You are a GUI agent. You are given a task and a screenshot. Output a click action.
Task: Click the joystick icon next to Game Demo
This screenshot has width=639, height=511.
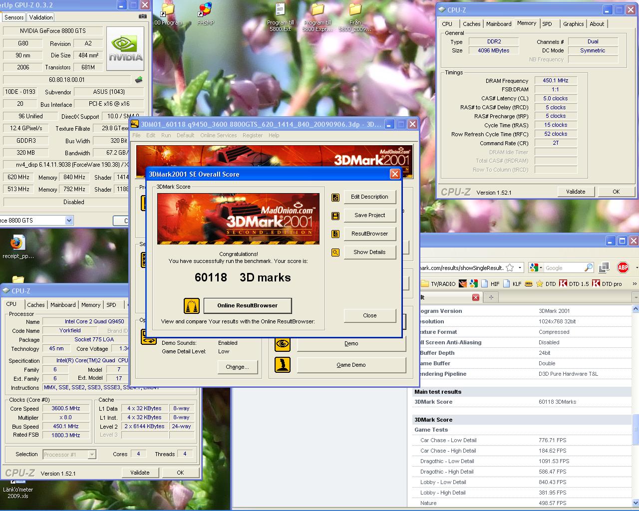coord(283,365)
